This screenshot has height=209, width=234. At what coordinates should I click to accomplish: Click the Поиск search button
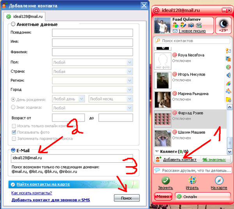(x=126, y=198)
